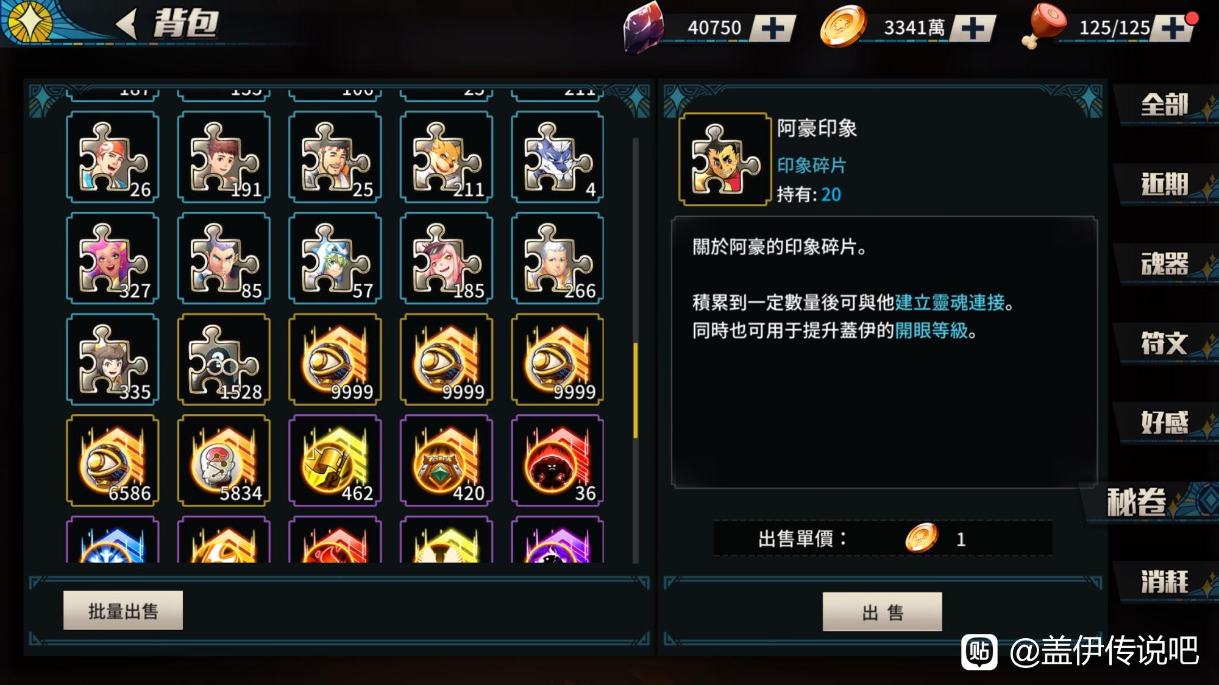Select the wolf puzzle fragment with count 4
This screenshot has width=1219, height=685.
[x=557, y=157]
